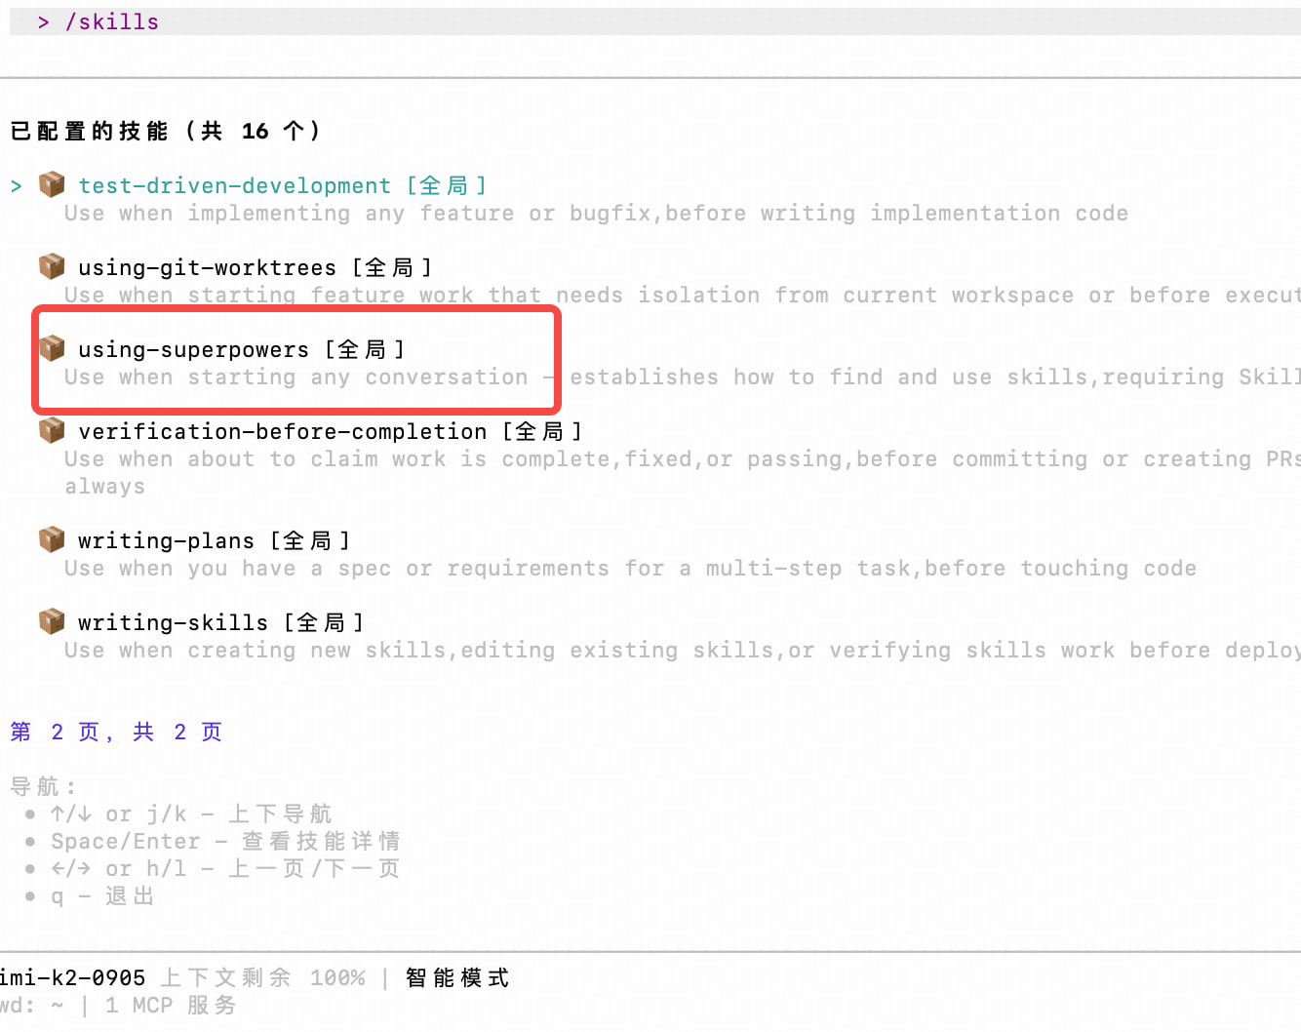Click the package icon beside verification-before-completion

[52, 429]
